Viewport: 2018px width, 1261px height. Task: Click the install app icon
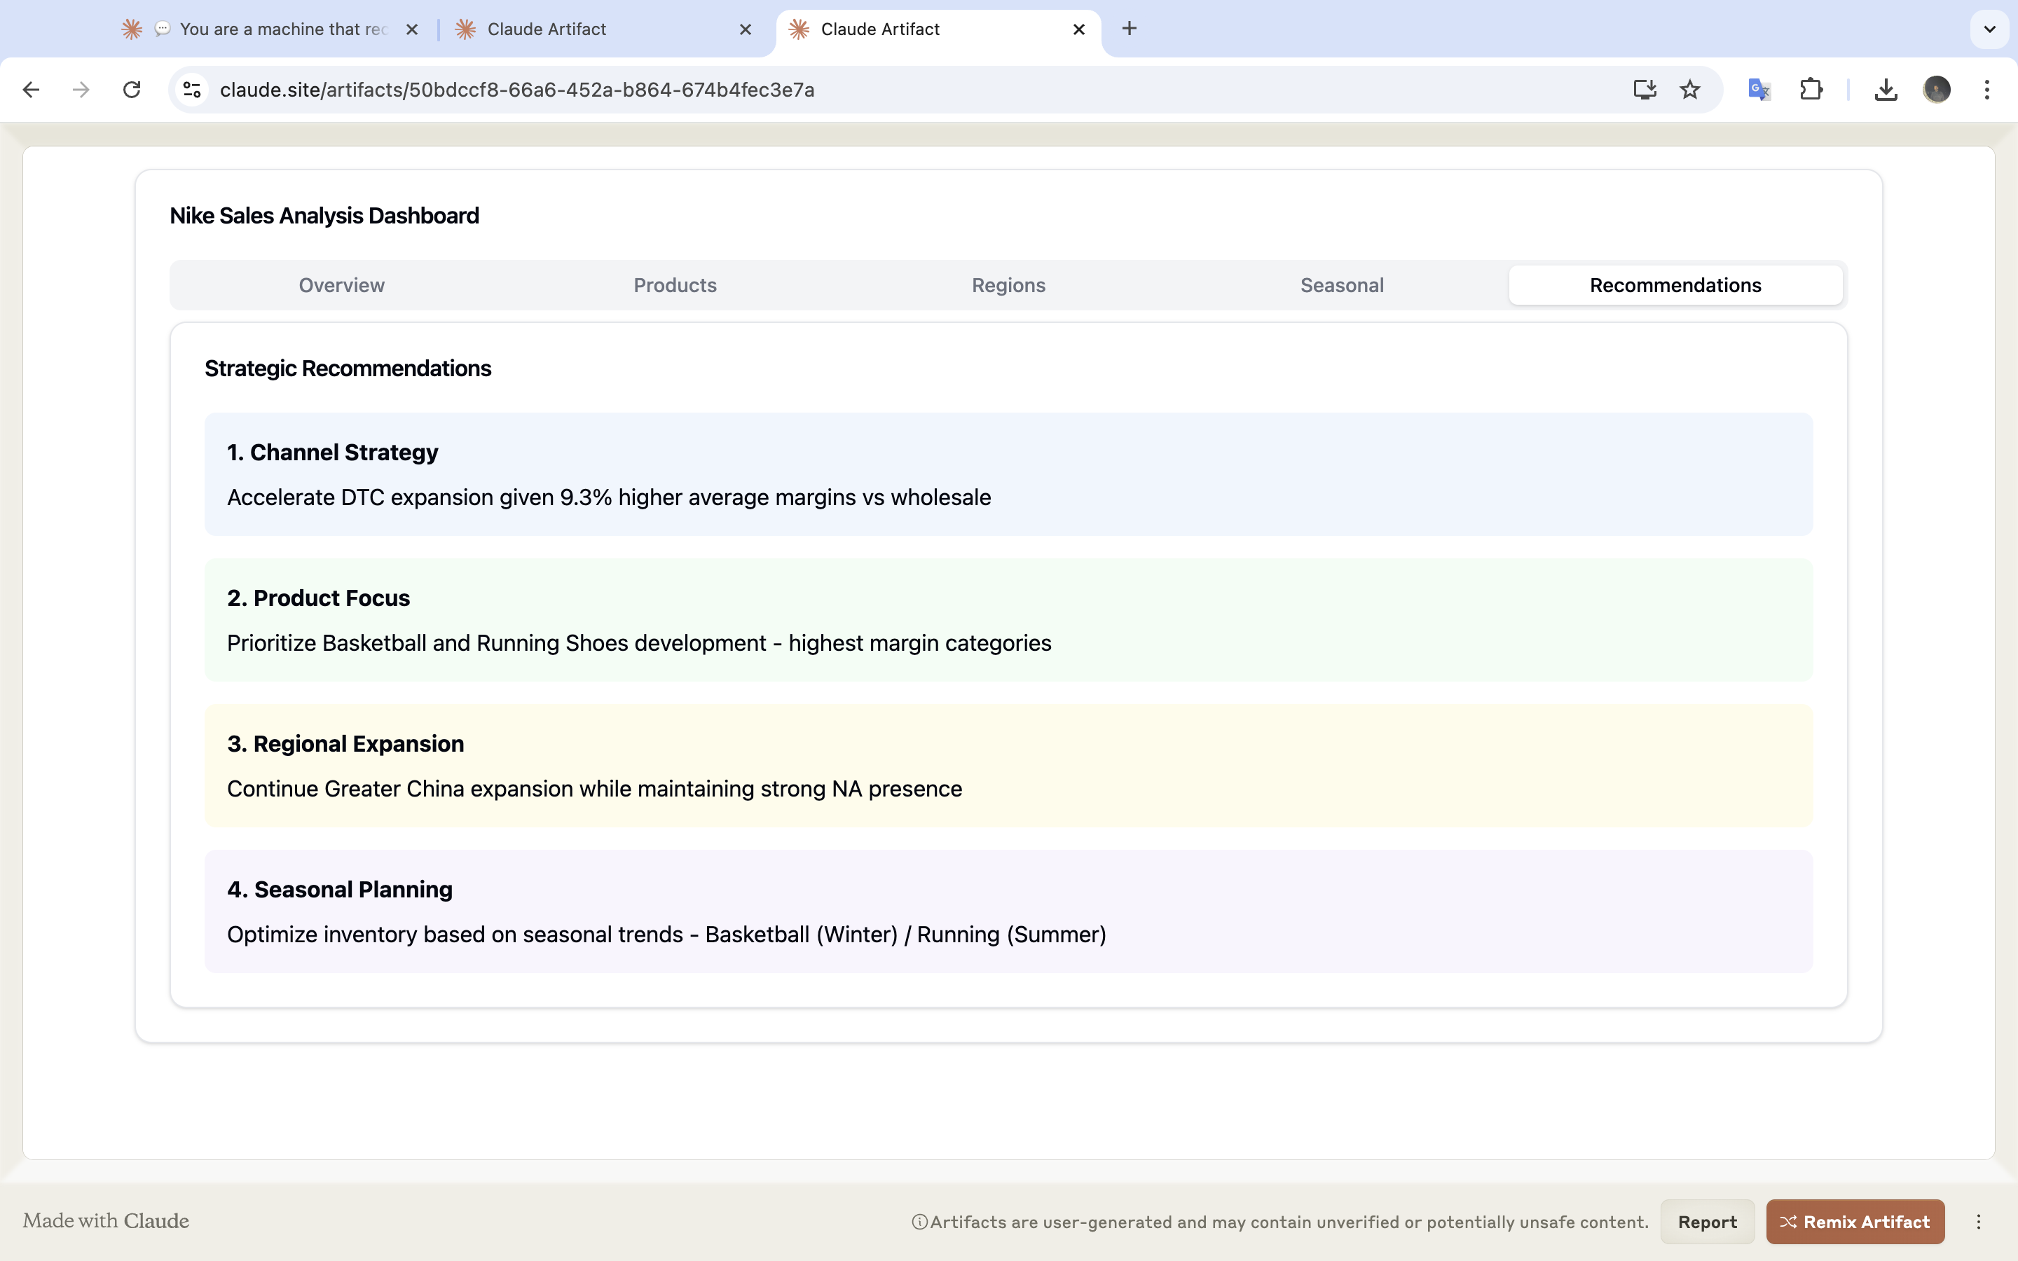1645,89
